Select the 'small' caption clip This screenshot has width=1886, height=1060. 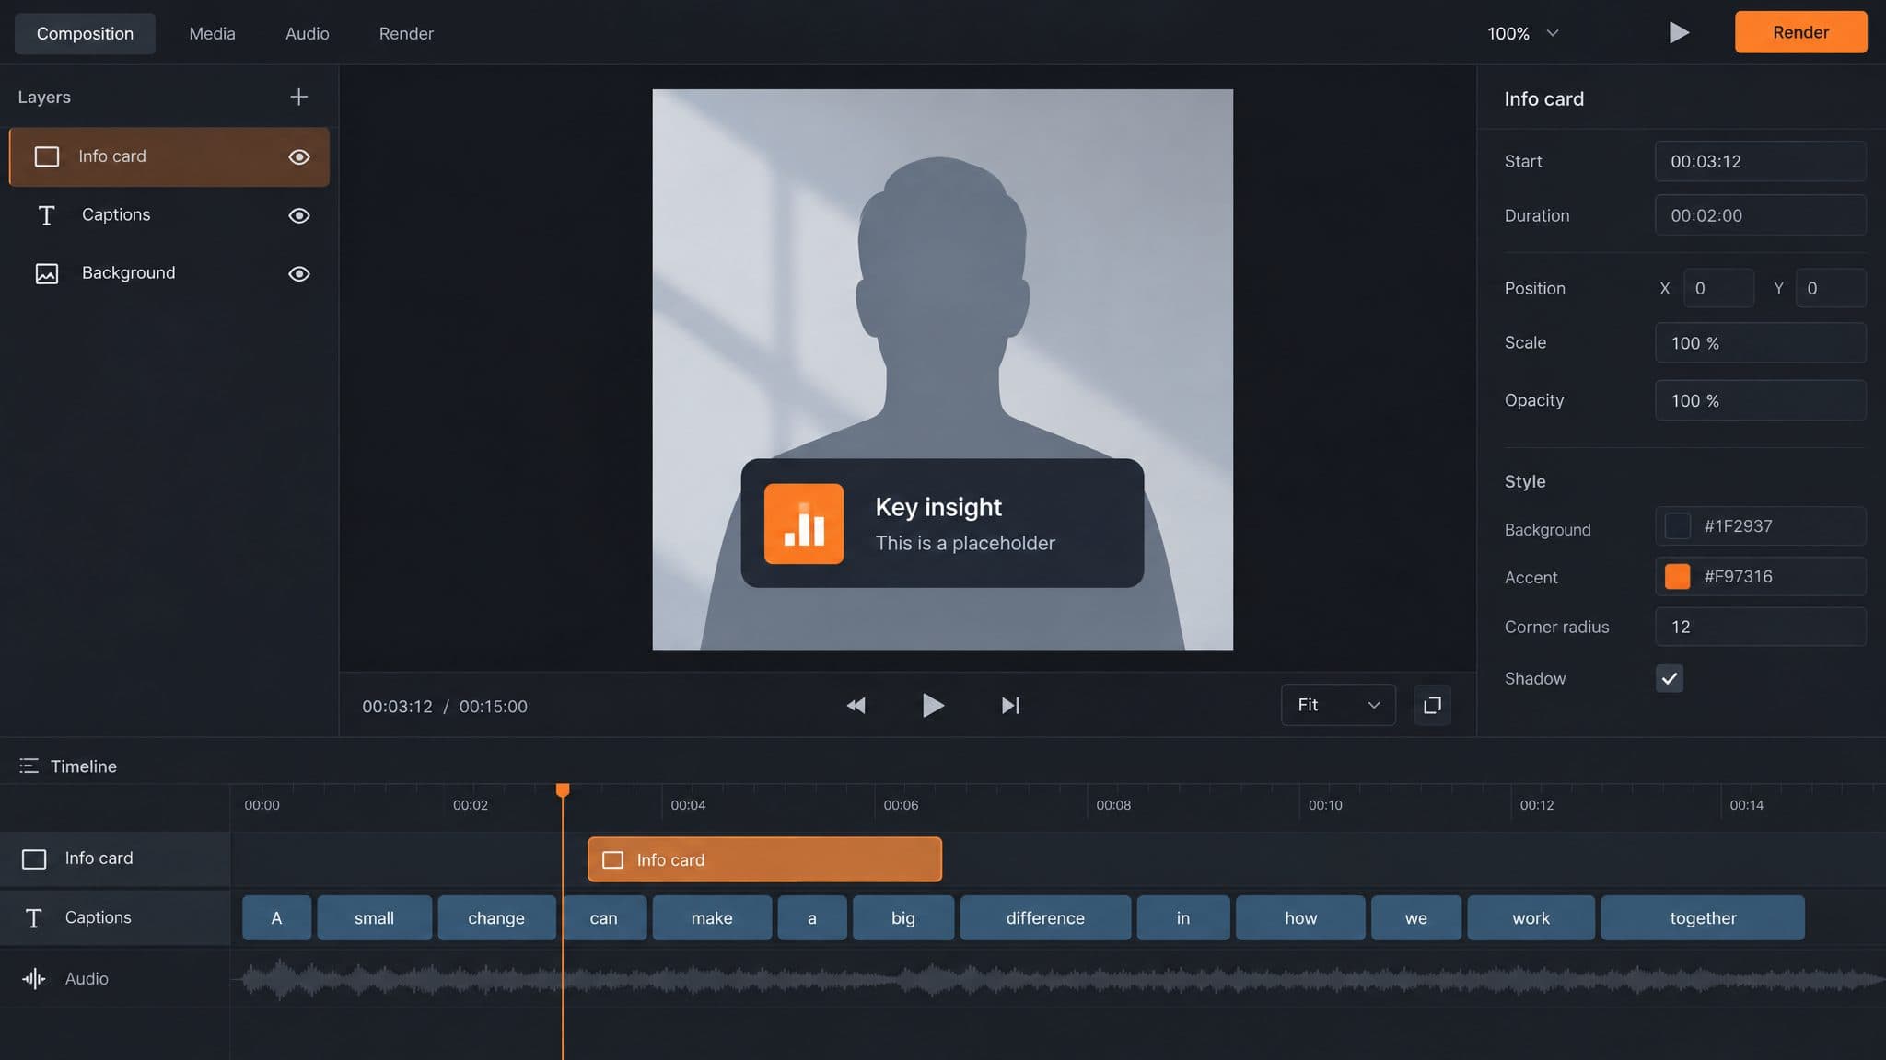[x=374, y=918]
